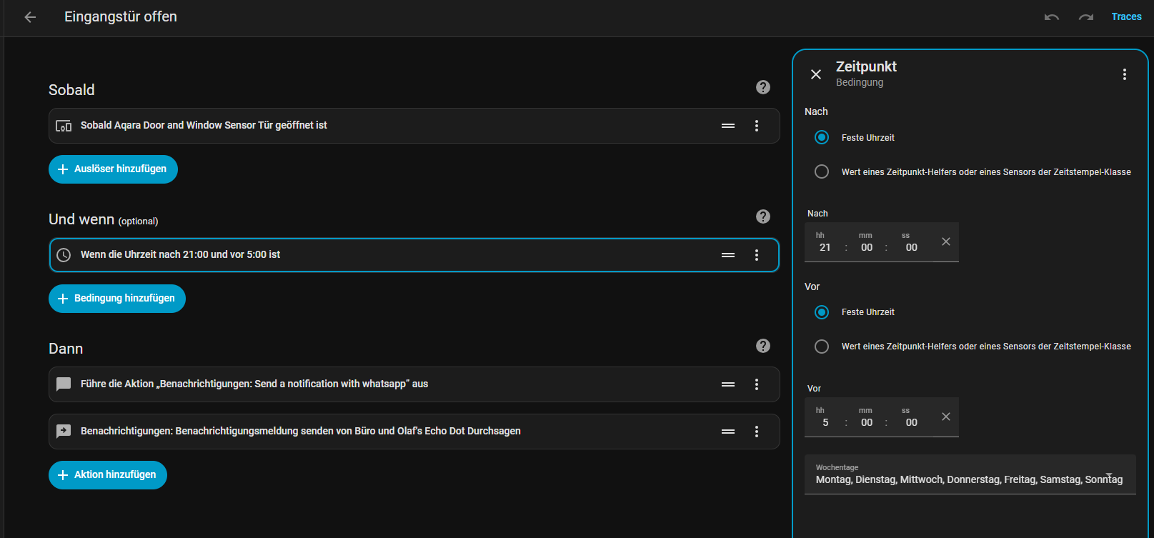
Task: Open the Traces view
Action: (x=1126, y=16)
